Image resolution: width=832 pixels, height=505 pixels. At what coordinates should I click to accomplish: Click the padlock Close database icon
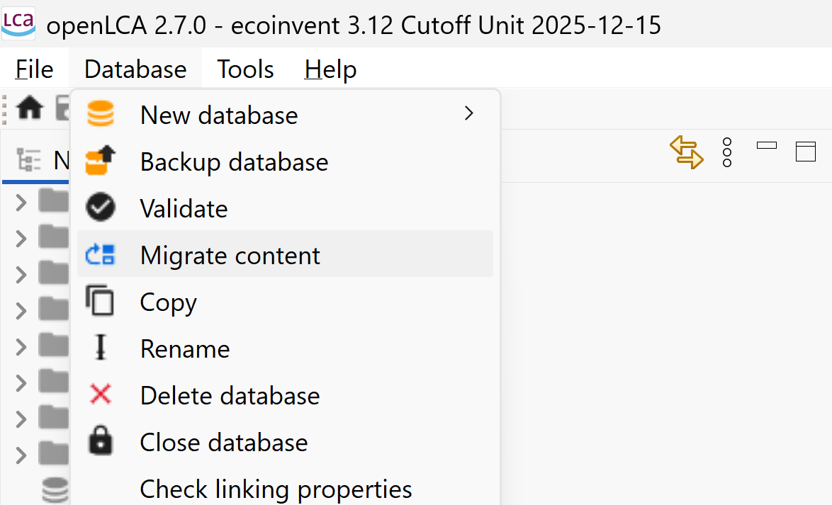click(101, 441)
